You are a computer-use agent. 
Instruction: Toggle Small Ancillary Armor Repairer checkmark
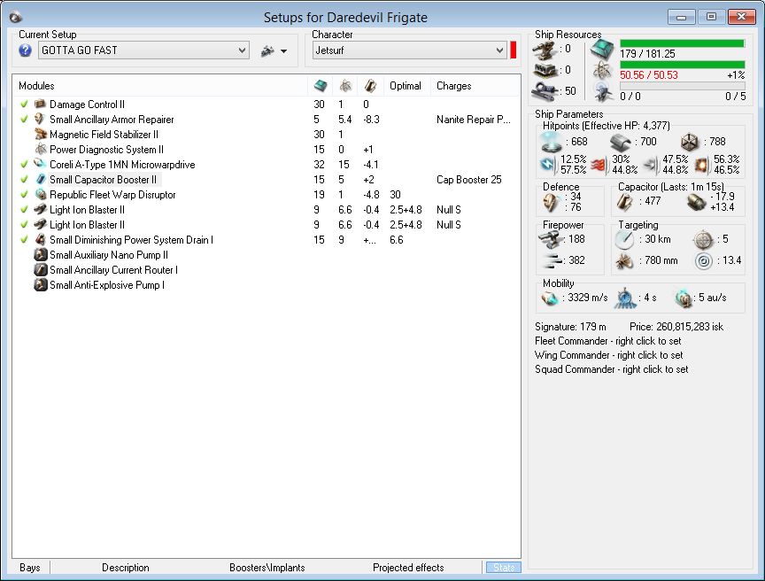pyautogui.click(x=24, y=120)
